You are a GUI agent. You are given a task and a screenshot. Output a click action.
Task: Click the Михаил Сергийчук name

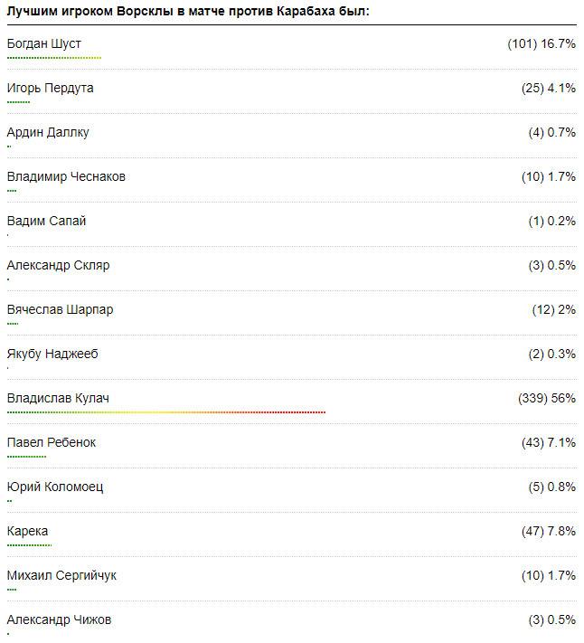click(x=61, y=575)
